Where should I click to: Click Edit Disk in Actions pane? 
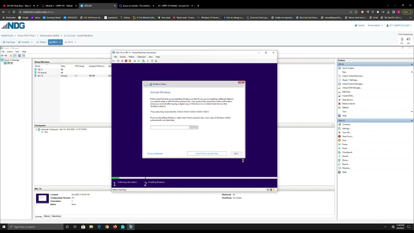pos(346,92)
